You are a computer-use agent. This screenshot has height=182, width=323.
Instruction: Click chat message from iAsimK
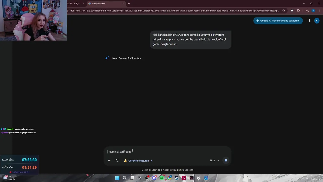[17, 129]
